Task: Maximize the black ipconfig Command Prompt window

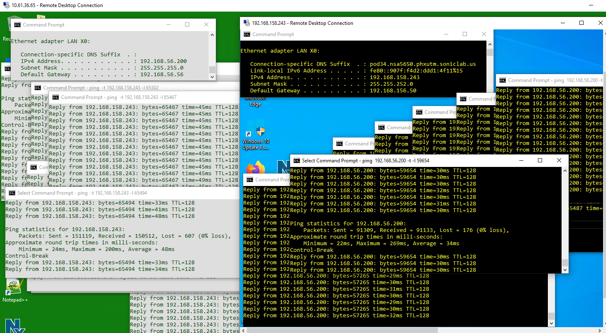Action: [x=464, y=34]
